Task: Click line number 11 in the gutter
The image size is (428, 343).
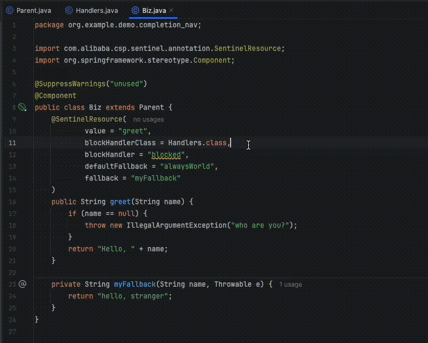Action: point(12,143)
